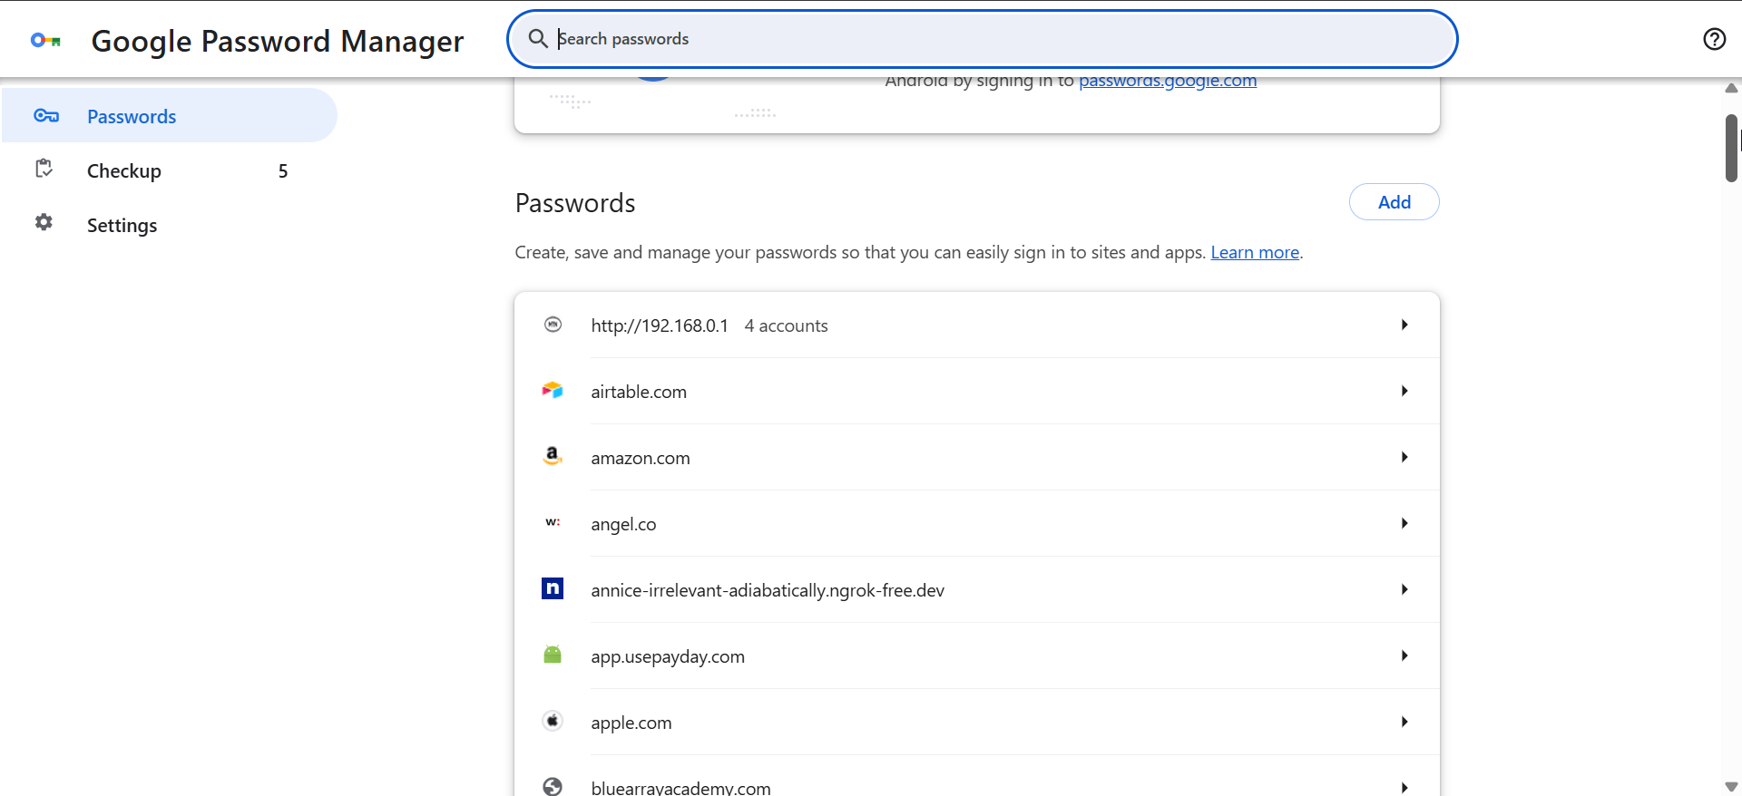Click the magnifier icon in the search bar
Screen dimensions: 1742x796
538,39
